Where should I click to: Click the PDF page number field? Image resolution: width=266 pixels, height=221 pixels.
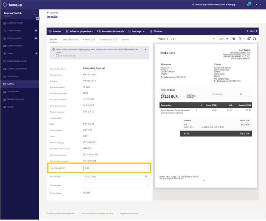pos(168,39)
